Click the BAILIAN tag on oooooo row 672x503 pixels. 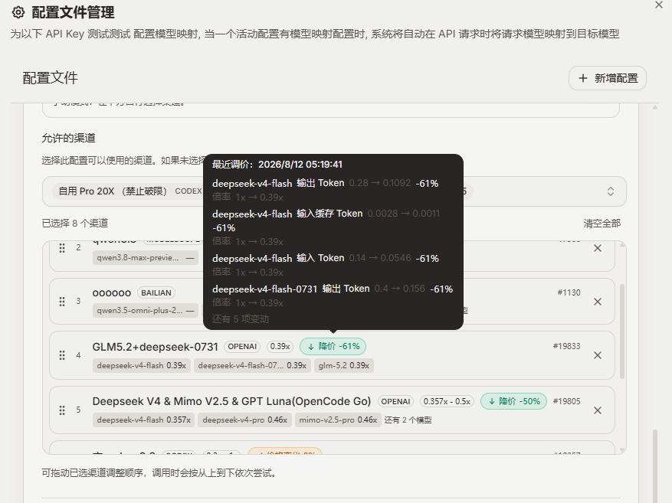[x=156, y=292]
